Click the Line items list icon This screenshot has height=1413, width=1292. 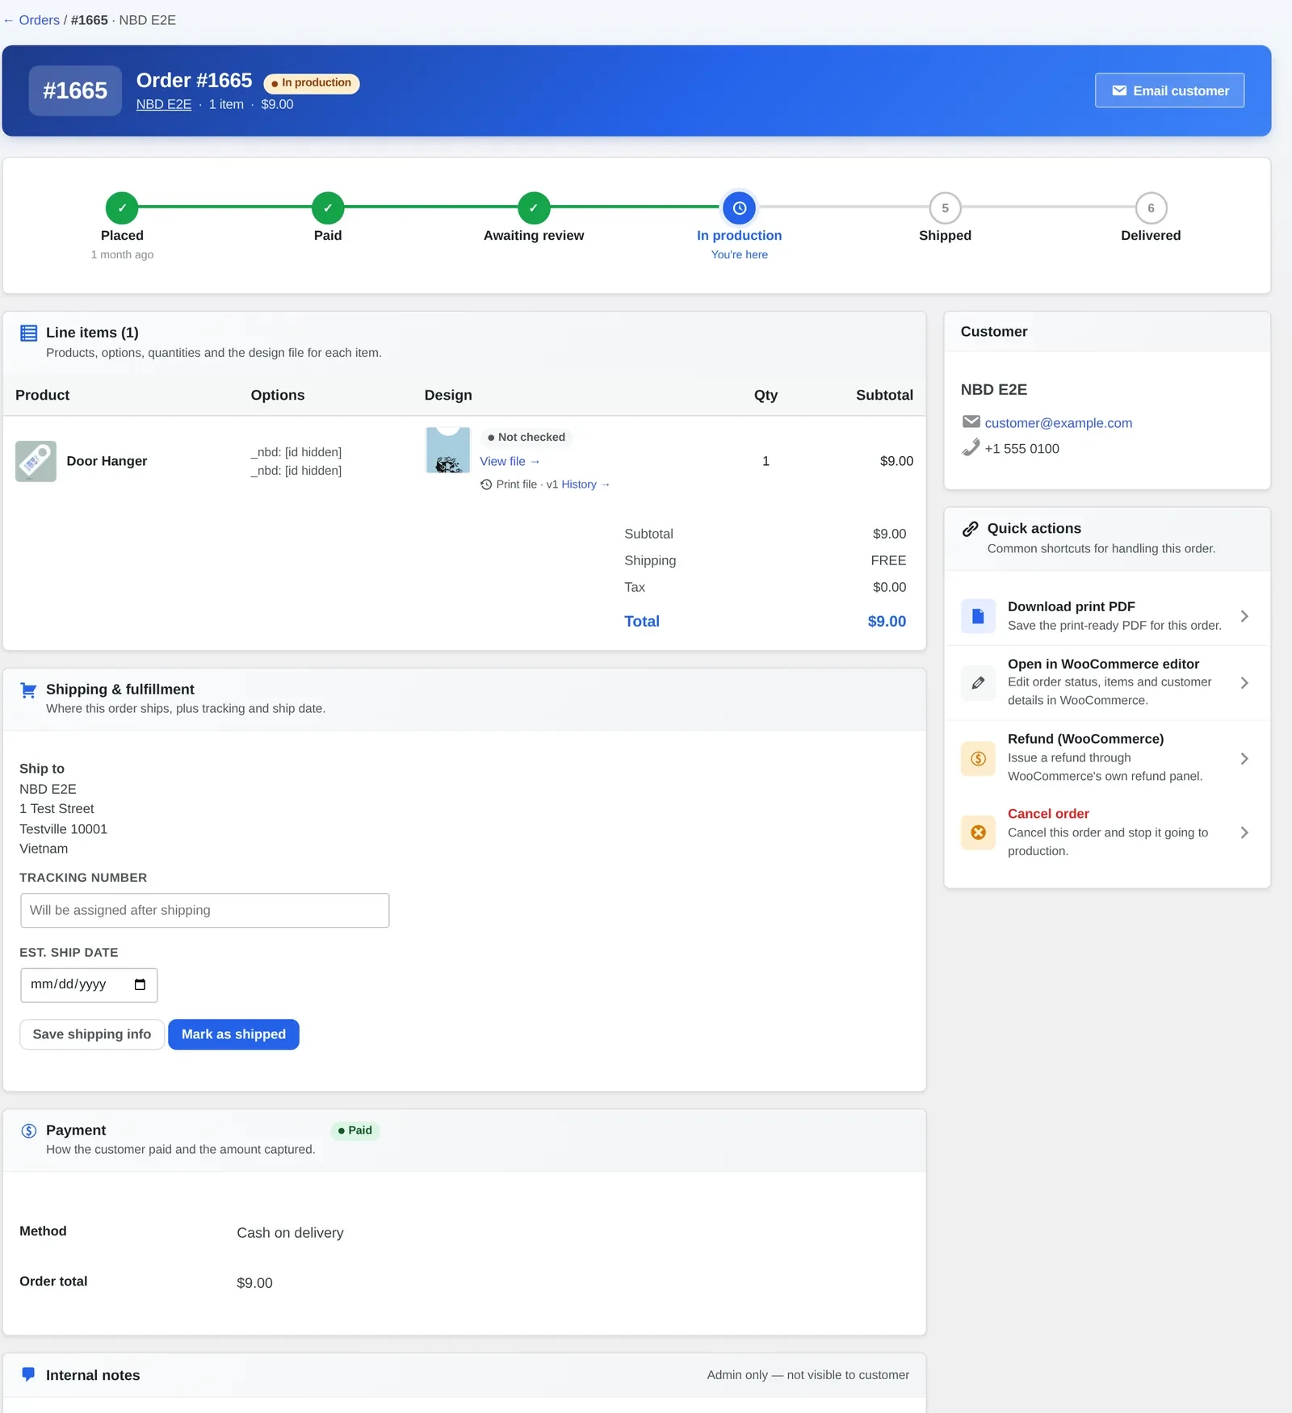[28, 333]
